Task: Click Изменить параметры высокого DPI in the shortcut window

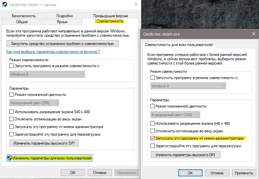Action: 44,143
